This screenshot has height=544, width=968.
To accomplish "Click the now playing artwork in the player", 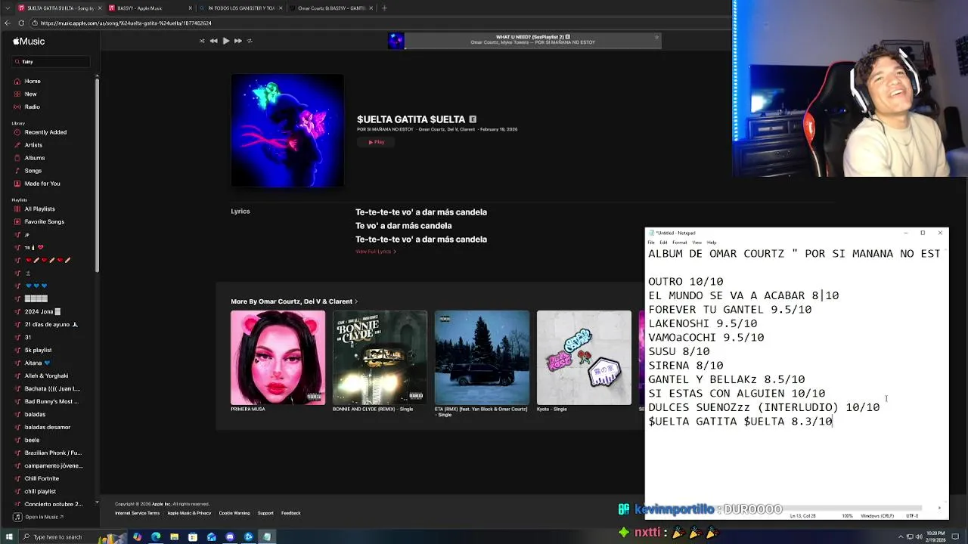I will pos(396,40).
